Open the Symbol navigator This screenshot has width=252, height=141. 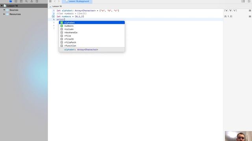click(x=21, y=1)
